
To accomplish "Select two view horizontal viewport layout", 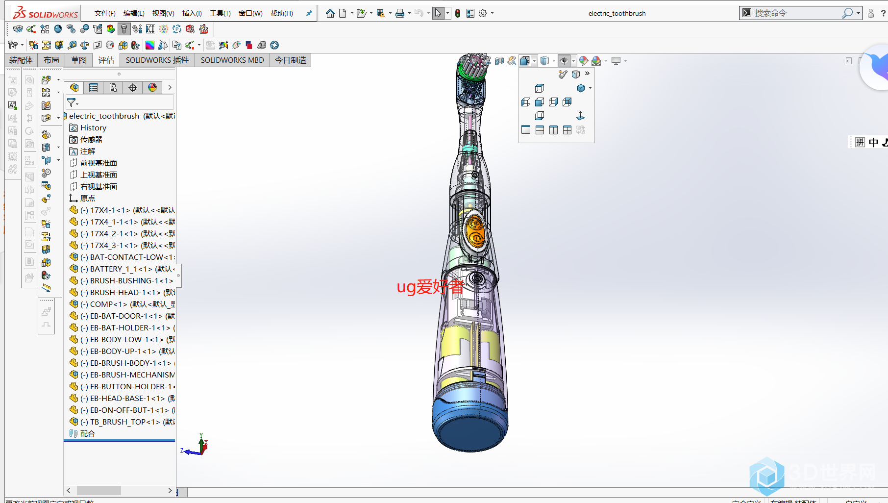I will click(x=540, y=130).
